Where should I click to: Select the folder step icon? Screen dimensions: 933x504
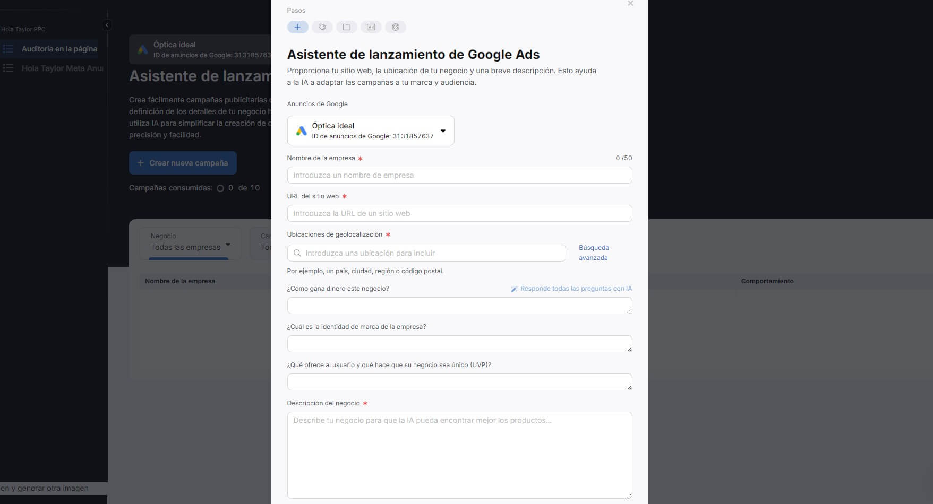pyautogui.click(x=347, y=27)
